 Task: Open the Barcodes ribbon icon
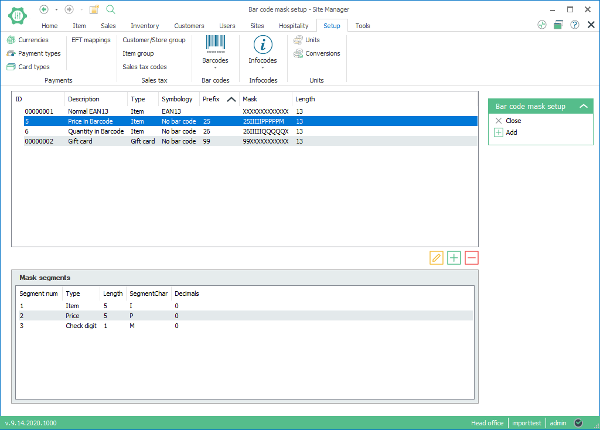(215, 46)
